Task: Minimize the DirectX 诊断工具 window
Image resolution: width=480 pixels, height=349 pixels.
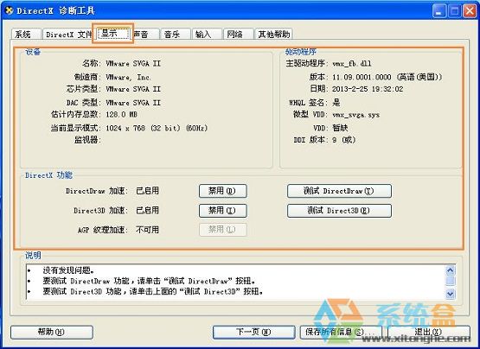Action: (x=439, y=11)
